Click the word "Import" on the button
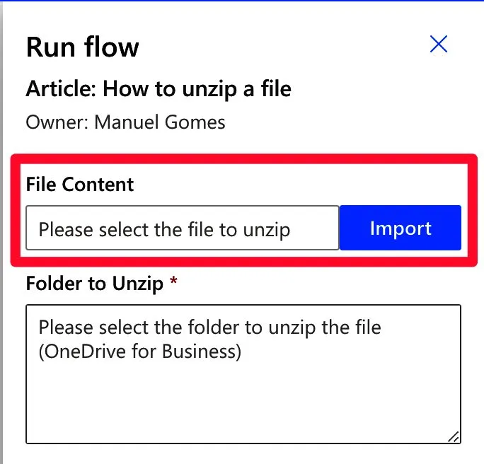Screen dimensions: 484x464 coord(401,228)
